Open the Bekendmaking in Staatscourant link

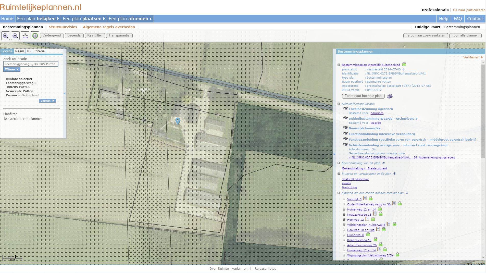coord(365,168)
